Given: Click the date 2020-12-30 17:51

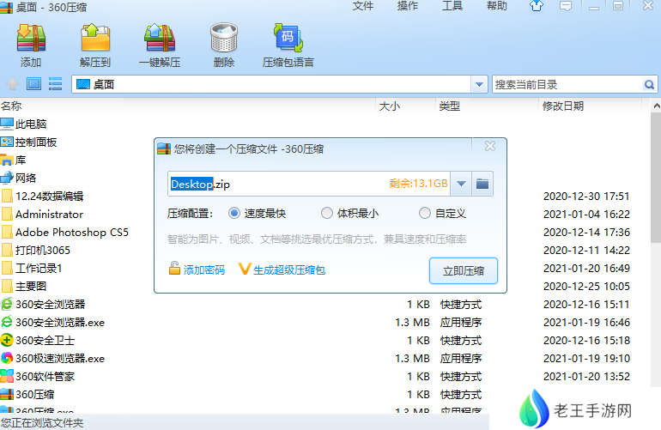Looking at the screenshot, I should pos(586,196).
